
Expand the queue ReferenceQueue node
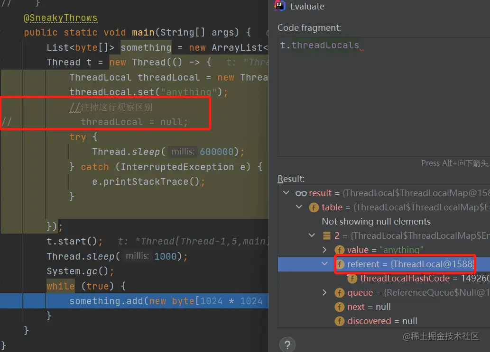click(x=324, y=292)
